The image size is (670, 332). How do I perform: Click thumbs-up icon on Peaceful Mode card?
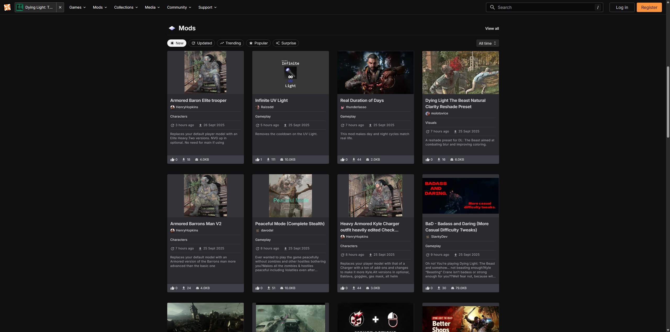pyautogui.click(x=258, y=288)
